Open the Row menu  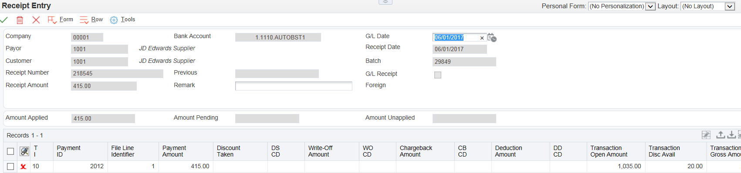point(91,20)
